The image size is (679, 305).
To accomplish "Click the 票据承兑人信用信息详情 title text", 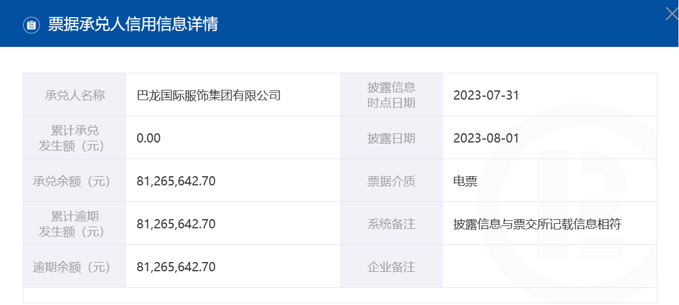I will (133, 24).
